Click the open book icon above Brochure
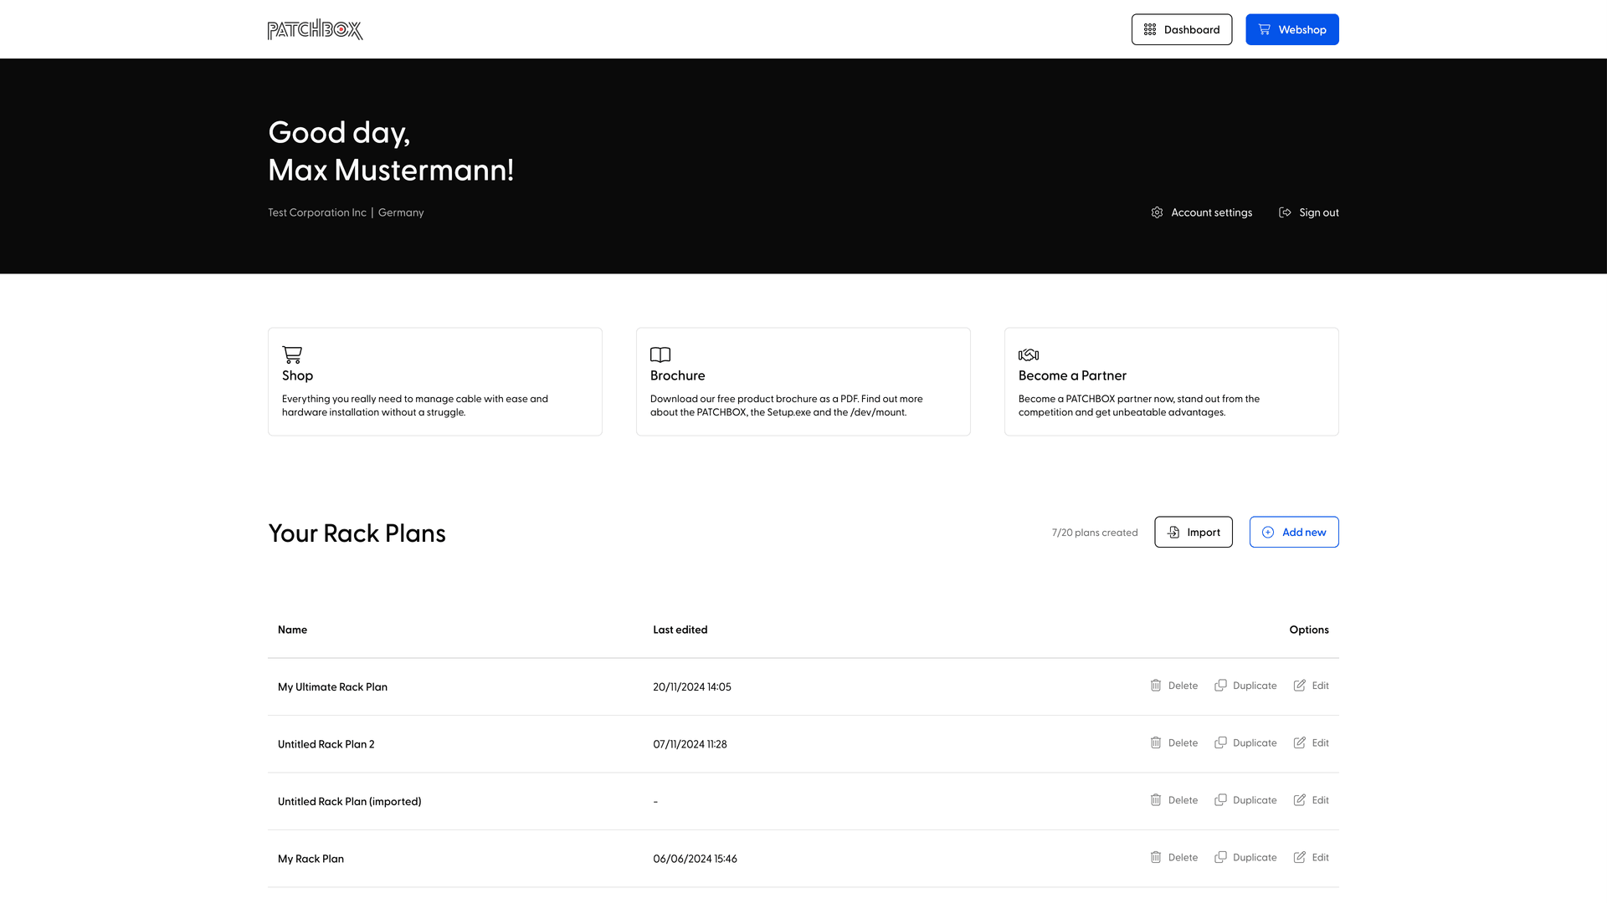Screen dimensions: 1607x903 click(x=660, y=354)
